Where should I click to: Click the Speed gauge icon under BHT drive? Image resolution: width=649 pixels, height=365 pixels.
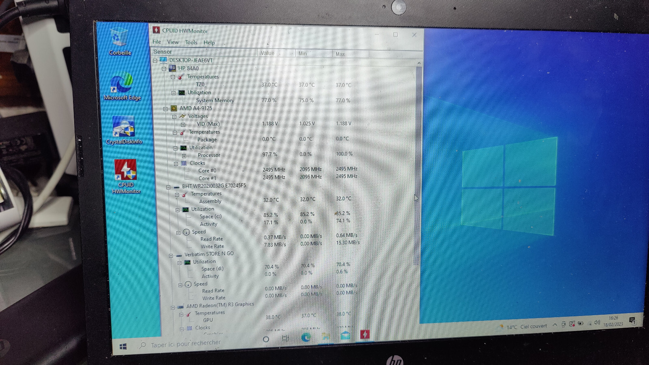pyautogui.click(x=186, y=232)
